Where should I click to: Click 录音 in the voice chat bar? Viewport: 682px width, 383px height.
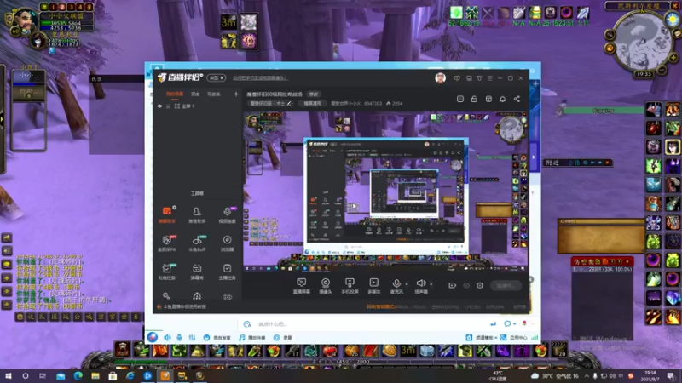[x=283, y=337]
